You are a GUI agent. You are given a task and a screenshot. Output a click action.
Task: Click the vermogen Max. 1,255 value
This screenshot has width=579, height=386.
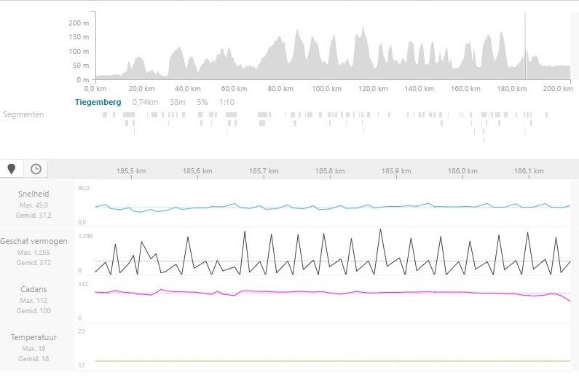(34, 253)
